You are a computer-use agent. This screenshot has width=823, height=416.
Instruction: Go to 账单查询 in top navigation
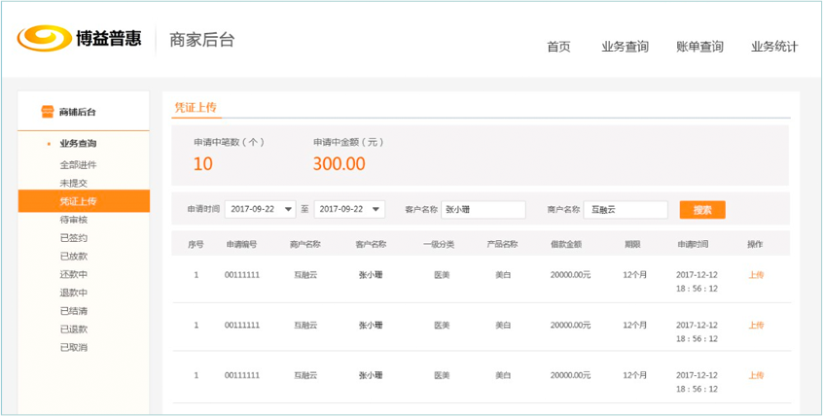(699, 47)
